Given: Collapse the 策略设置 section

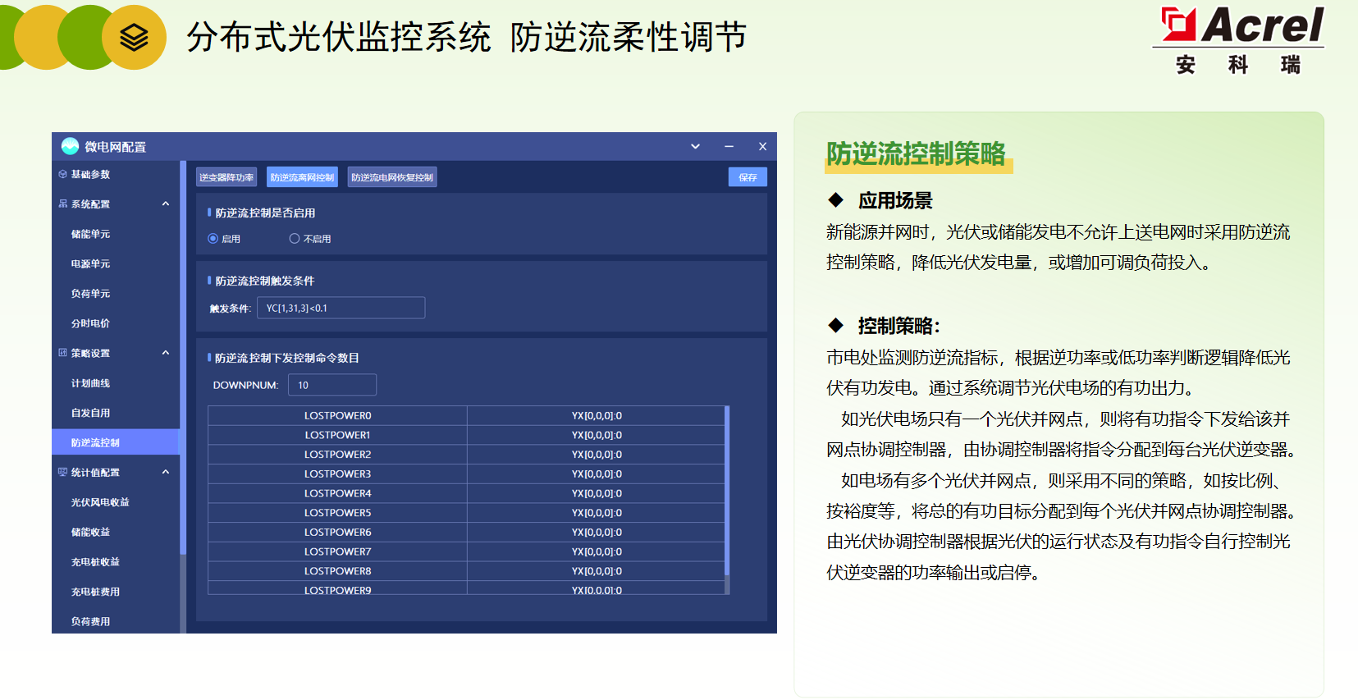Looking at the screenshot, I should click(x=166, y=353).
